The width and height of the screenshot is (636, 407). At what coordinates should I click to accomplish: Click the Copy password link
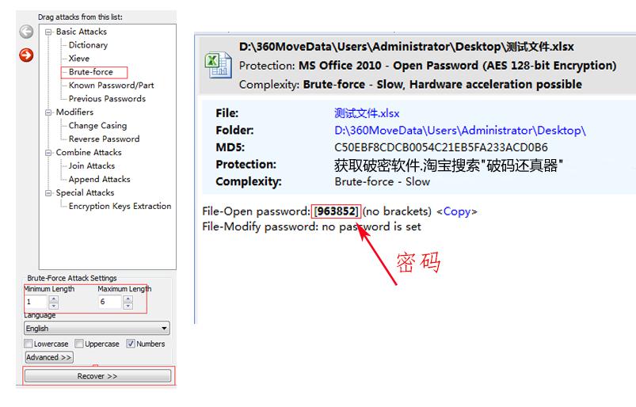(x=457, y=211)
